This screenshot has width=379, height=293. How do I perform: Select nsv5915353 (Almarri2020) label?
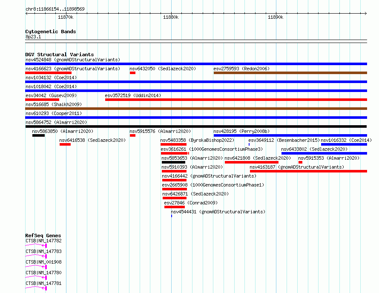coord(329,158)
